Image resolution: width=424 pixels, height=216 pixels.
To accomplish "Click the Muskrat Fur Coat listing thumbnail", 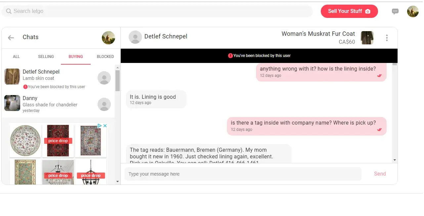I will [x=367, y=38].
